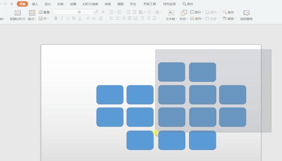Switch to the View (视图) tab
Image resolution: width=282 pixels, height=161 pixels.
tap(120, 4)
